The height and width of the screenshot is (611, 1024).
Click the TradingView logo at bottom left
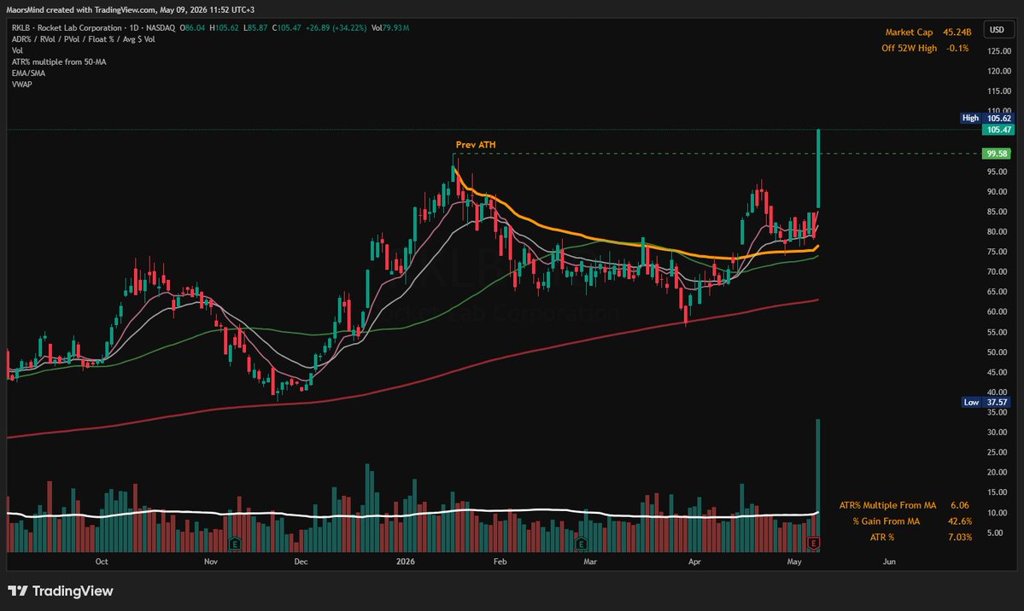pyautogui.click(x=61, y=591)
